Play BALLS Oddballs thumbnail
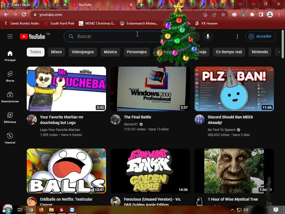 pos(66,171)
